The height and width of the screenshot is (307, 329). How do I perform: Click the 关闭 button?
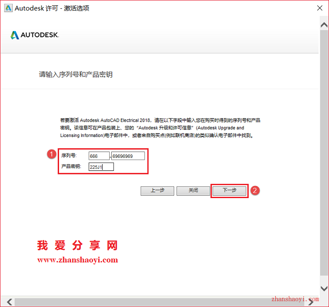click(x=193, y=191)
